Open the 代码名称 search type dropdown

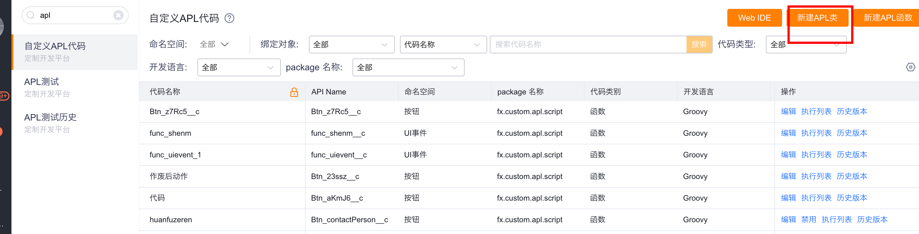pyautogui.click(x=443, y=45)
